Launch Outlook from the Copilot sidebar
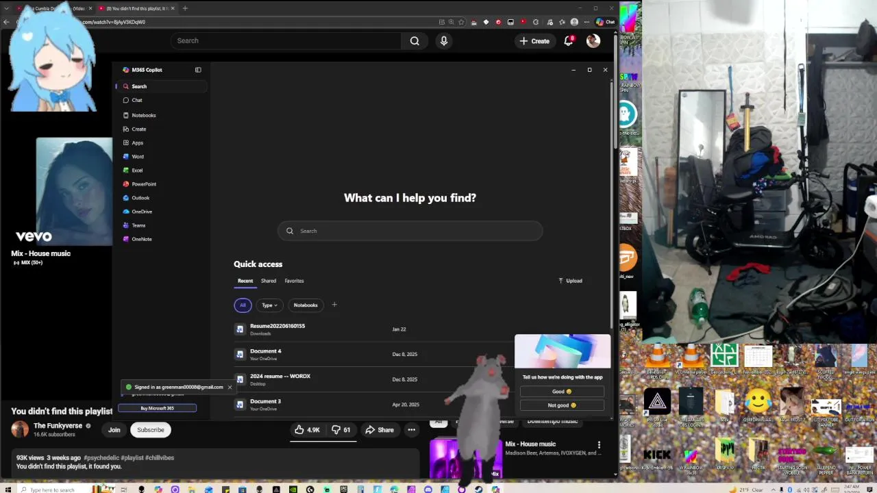 (x=140, y=198)
